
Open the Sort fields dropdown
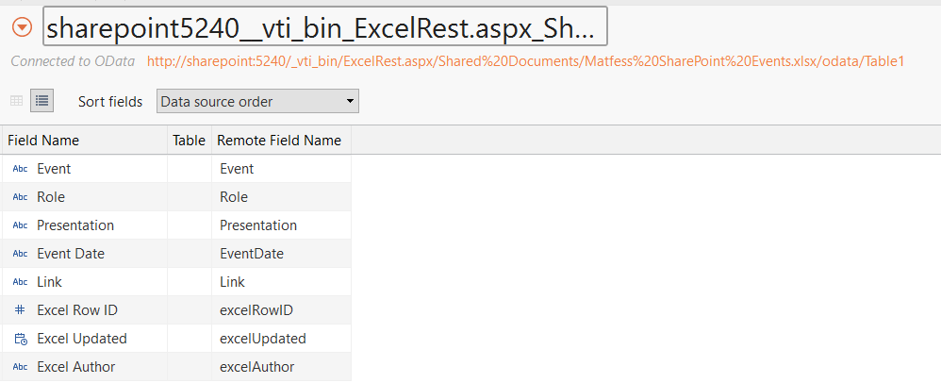(257, 102)
